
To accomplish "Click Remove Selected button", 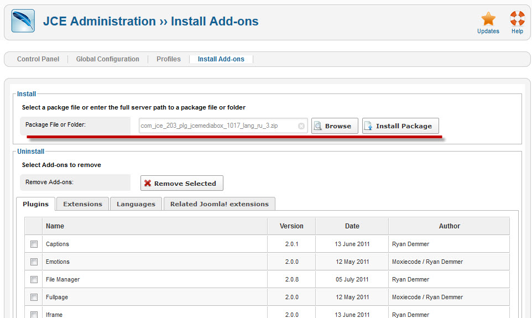I will click(x=182, y=183).
